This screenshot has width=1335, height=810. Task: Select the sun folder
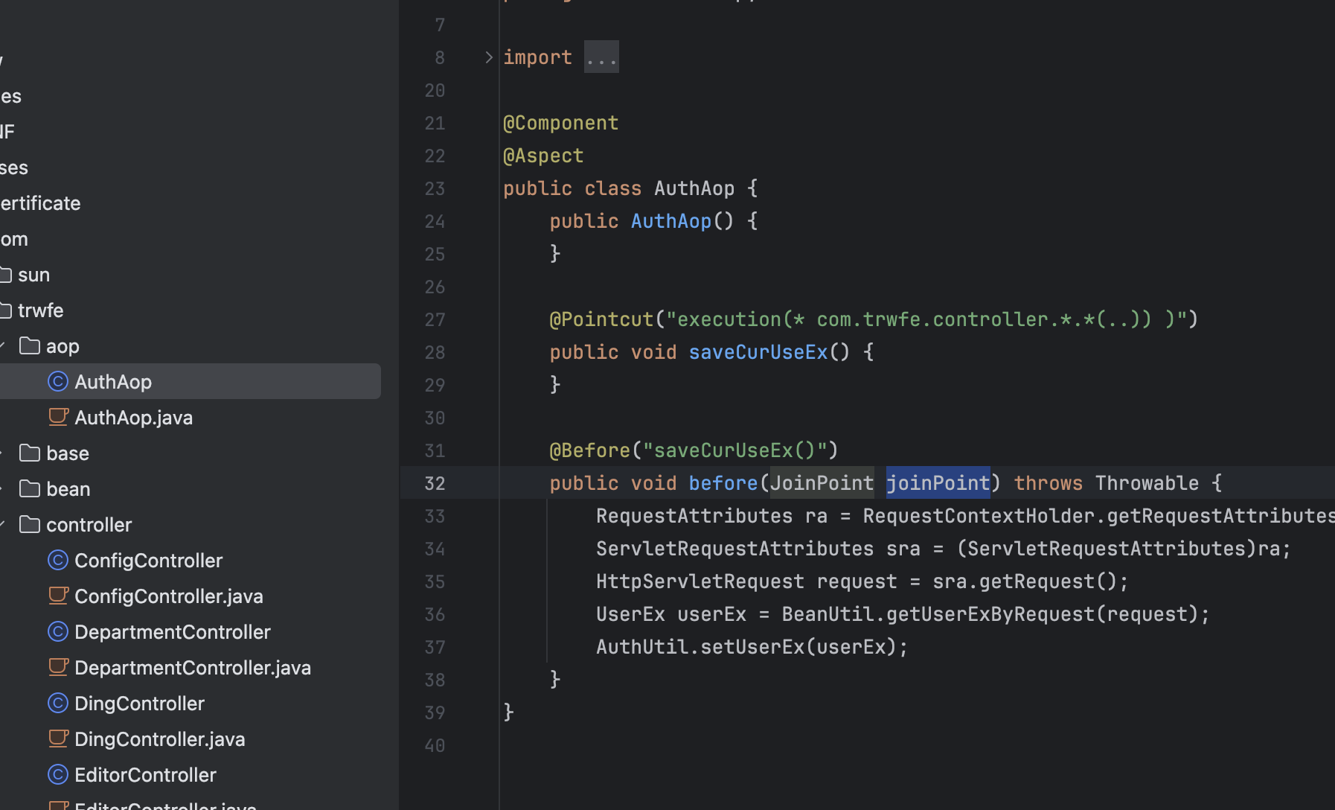click(x=33, y=275)
